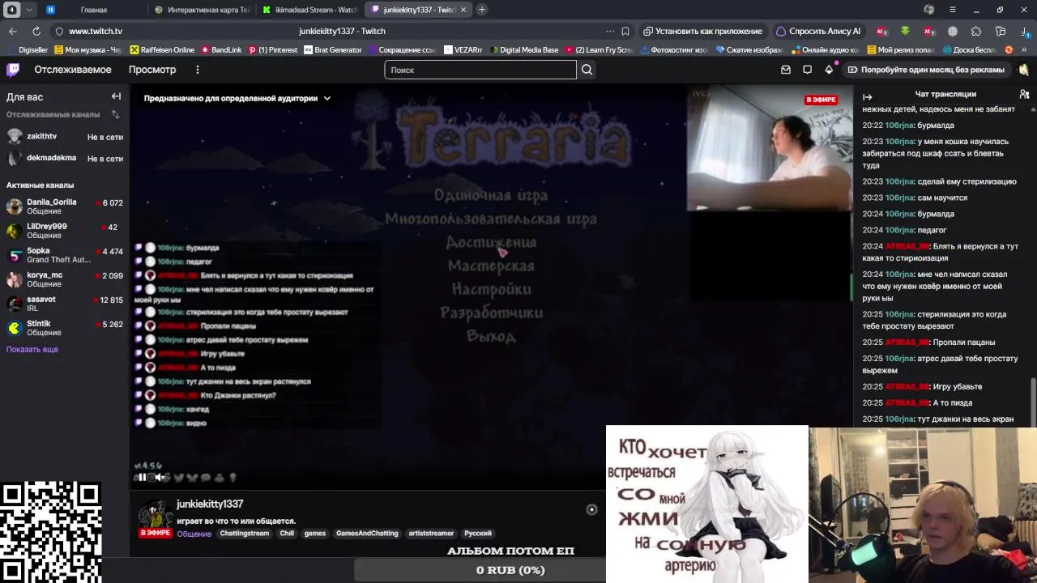Open the junkiekitty1337 channel name link
The width and height of the screenshot is (1037, 583).
[210, 504]
